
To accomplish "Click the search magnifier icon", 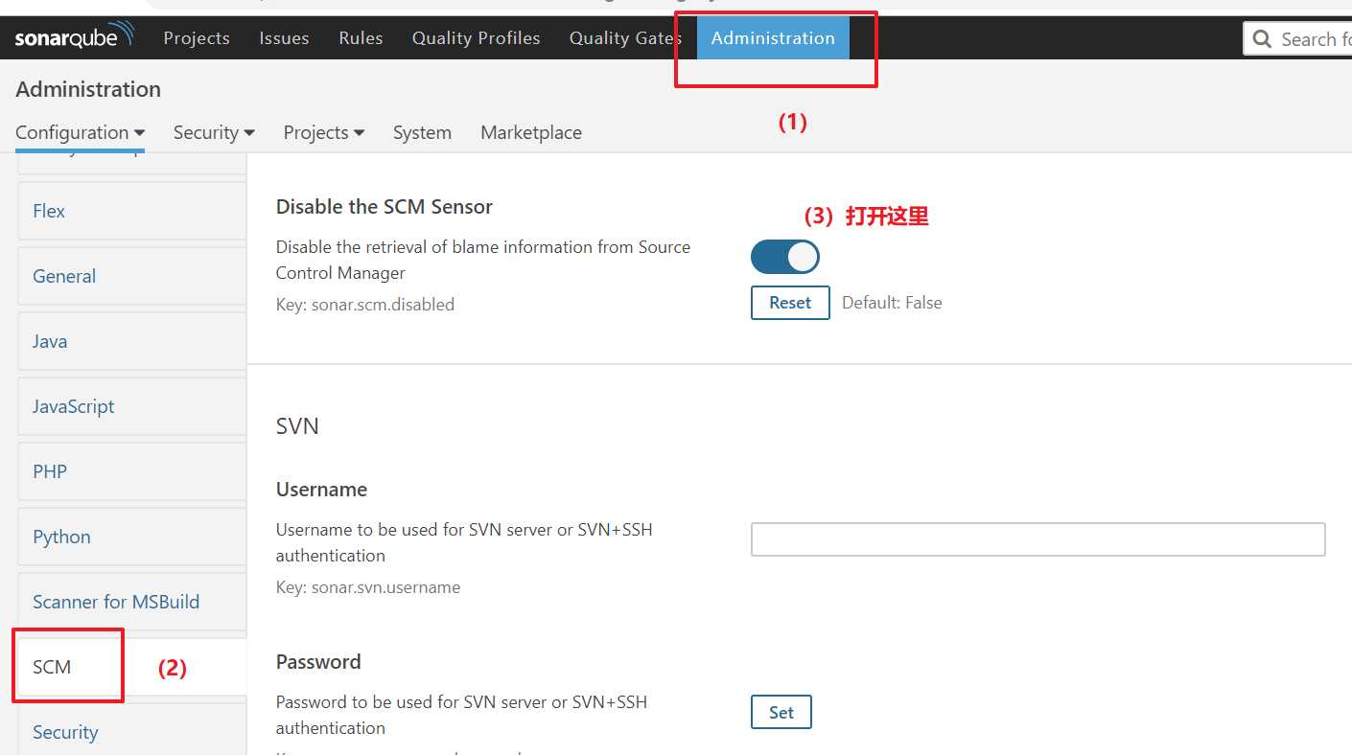I will (x=1262, y=39).
